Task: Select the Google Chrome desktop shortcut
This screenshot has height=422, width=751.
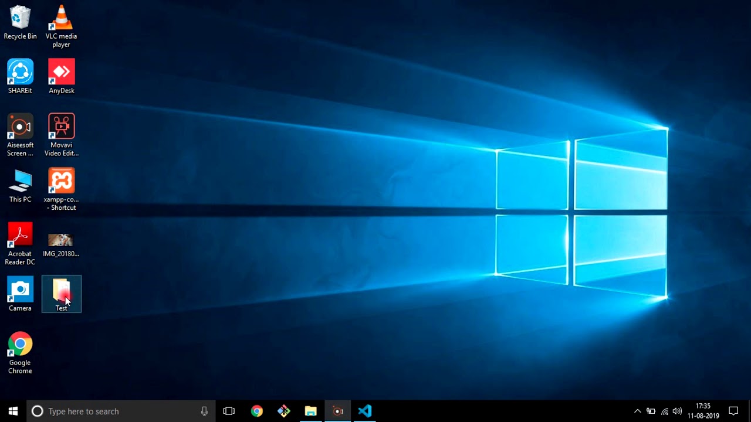Action: pyautogui.click(x=20, y=353)
